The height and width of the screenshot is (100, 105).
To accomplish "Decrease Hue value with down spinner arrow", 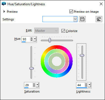I will 32,40.
